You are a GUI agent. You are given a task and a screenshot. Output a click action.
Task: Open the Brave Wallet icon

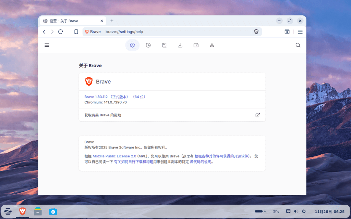[x=196, y=45]
